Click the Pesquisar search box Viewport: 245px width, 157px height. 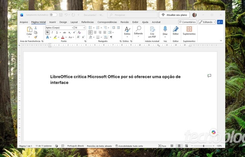point(132,15)
